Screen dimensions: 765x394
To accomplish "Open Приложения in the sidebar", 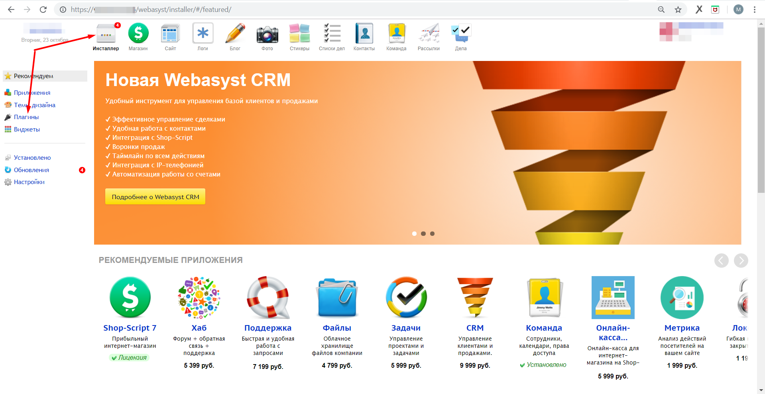I will tap(32, 93).
